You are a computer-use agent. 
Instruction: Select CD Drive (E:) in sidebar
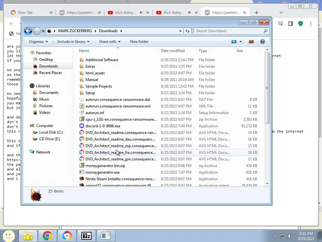[49, 139]
